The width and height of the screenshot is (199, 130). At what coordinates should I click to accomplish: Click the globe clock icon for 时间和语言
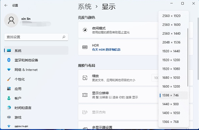(9, 108)
